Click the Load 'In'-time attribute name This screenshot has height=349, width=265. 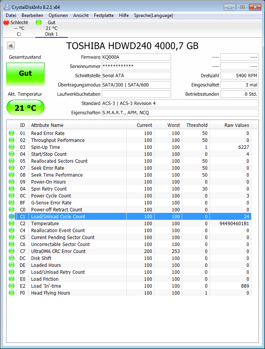coord(46,286)
